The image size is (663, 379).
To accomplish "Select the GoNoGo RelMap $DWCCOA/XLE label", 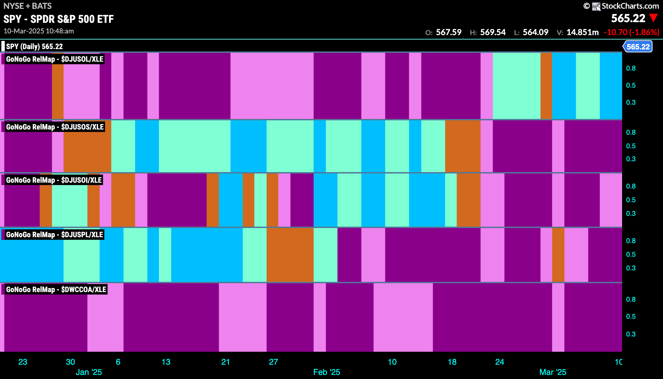I will point(56,289).
